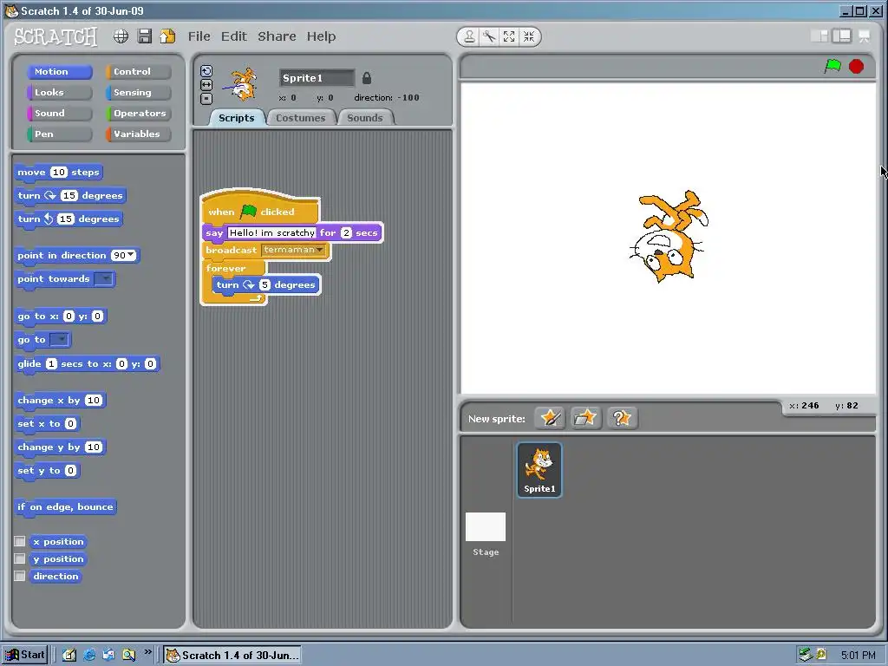Click the share project icon
888x666 pixels.
point(167,36)
